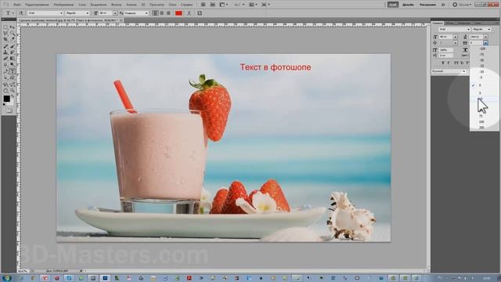The image size is (501, 282).
Task: Select the Healing Brush tool
Action: 5,45
